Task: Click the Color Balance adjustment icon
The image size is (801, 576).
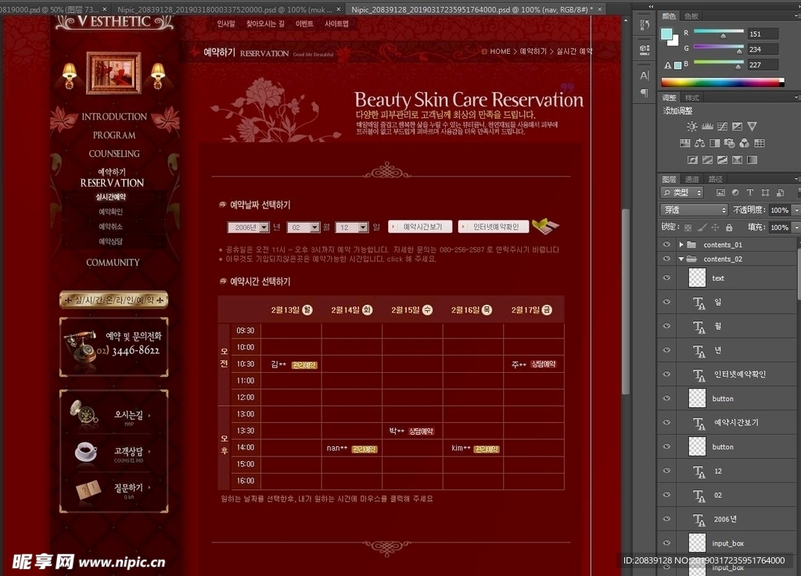Action: [699, 143]
